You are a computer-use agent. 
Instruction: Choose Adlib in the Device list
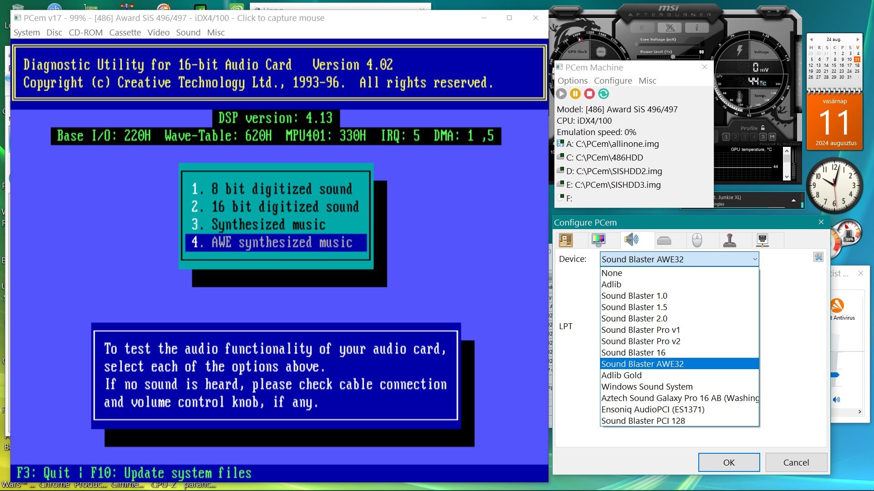[x=680, y=284]
